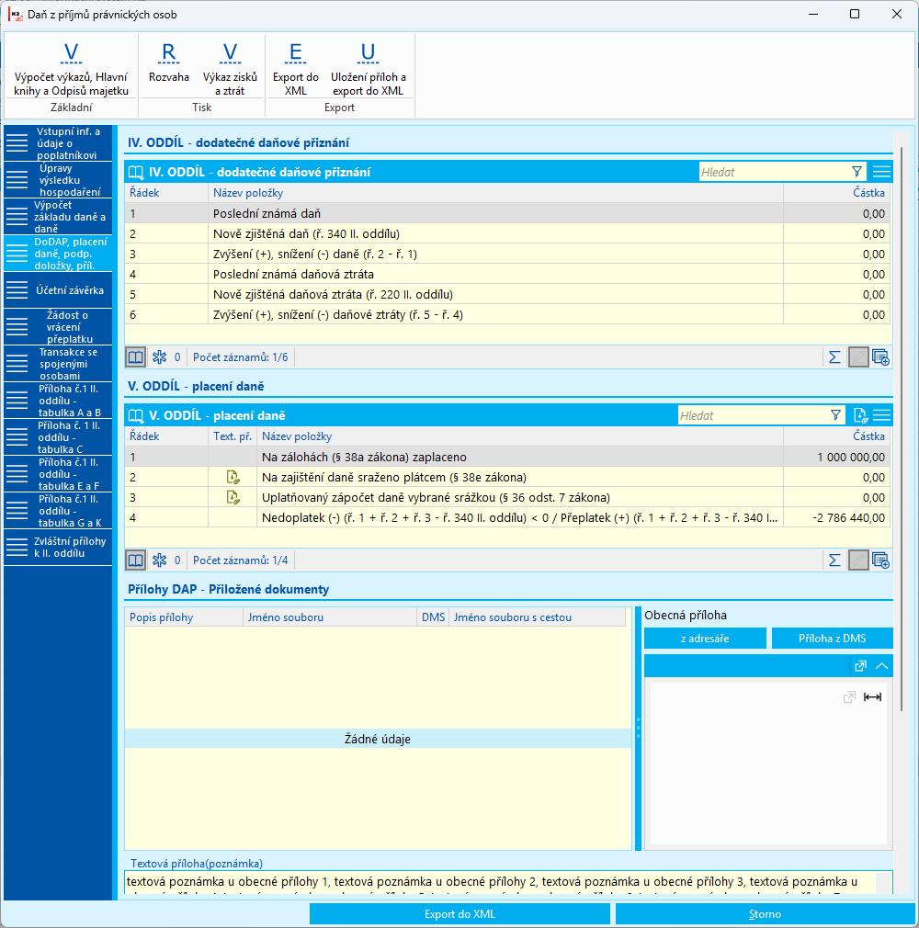Viewport: 919px width, 928px height.
Task: Select row 'Poslední známá daňová ztráta'
Action: (x=507, y=274)
